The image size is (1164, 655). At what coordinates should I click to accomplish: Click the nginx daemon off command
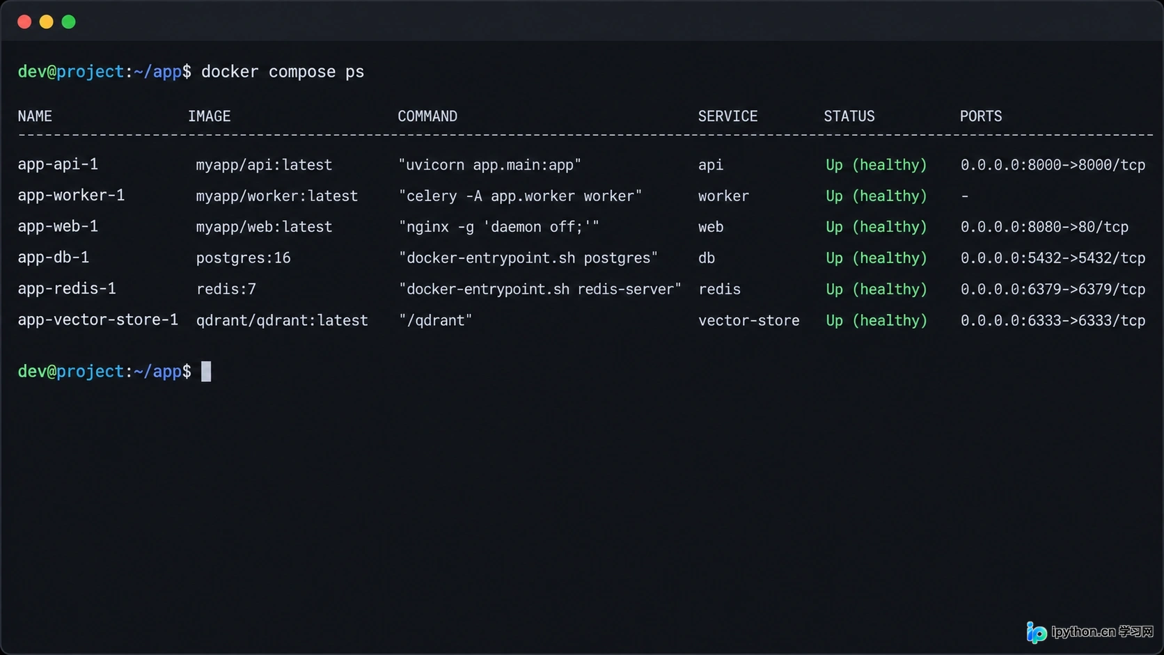pyautogui.click(x=499, y=227)
